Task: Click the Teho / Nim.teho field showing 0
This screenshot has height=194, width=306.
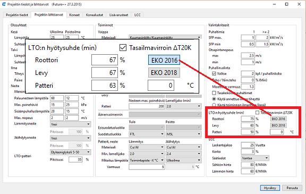Action: click(248, 80)
